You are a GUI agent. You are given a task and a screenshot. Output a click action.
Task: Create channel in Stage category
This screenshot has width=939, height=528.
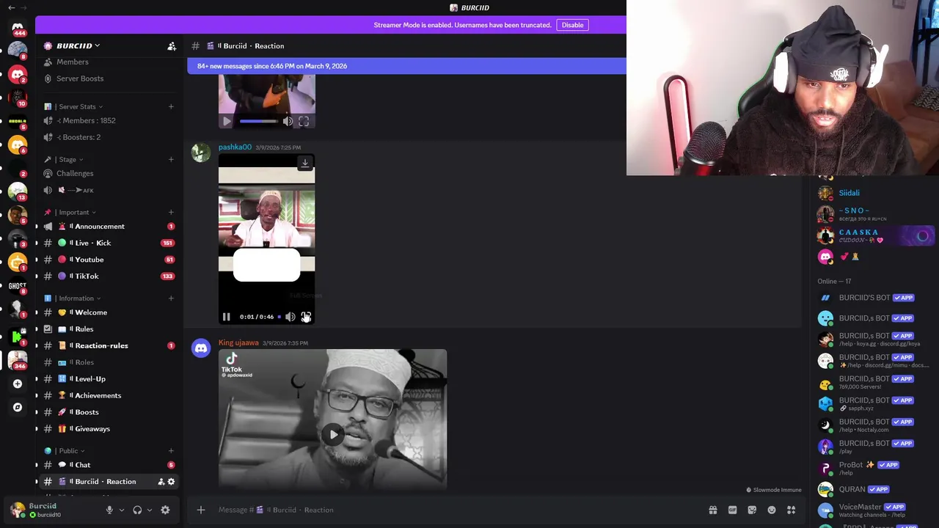(171, 159)
